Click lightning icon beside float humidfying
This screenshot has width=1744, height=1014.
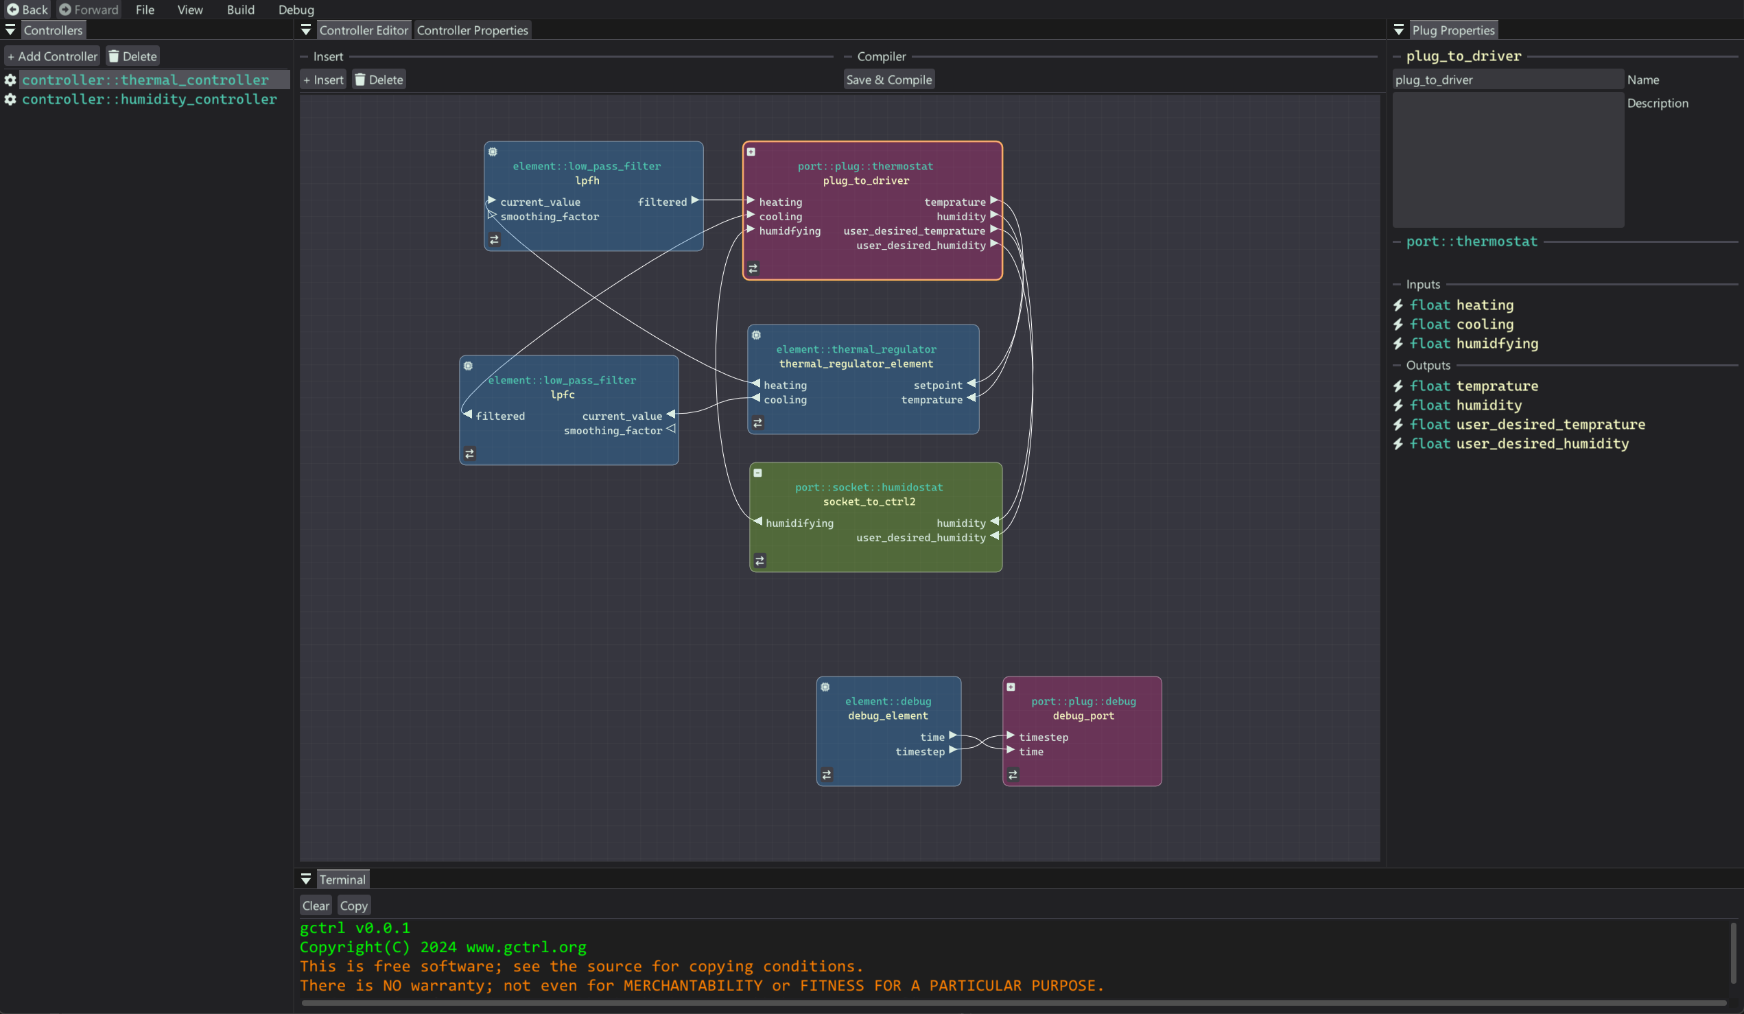(1398, 344)
